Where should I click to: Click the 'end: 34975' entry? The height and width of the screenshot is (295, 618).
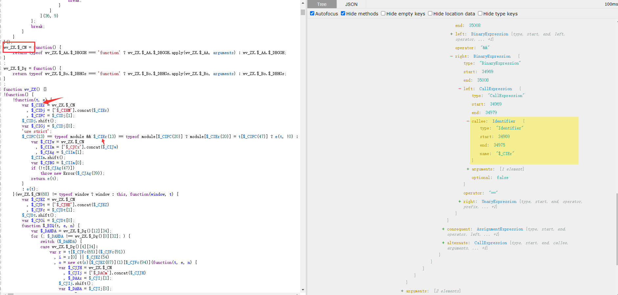[x=492, y=145]
